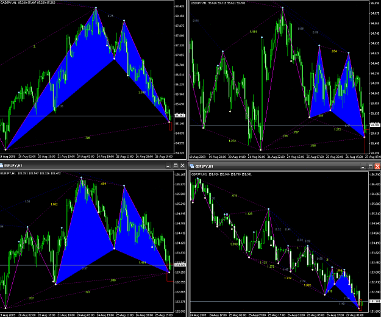The height and width of the screenshot is (317, 381).
Task: Click the red target box on GBPJPY chart
Action: click(361, 305)
